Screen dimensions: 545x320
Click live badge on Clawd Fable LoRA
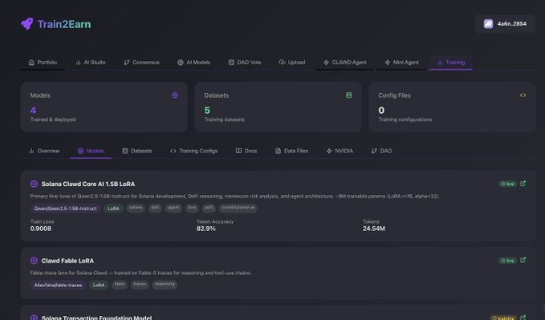click(508, 261)
